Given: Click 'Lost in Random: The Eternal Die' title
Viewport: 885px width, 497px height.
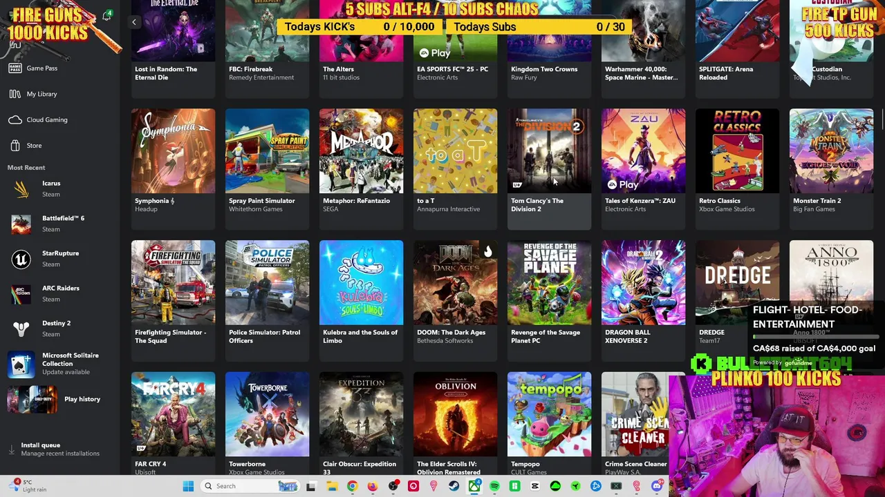Looking at the screenshot, I should 166,73.
